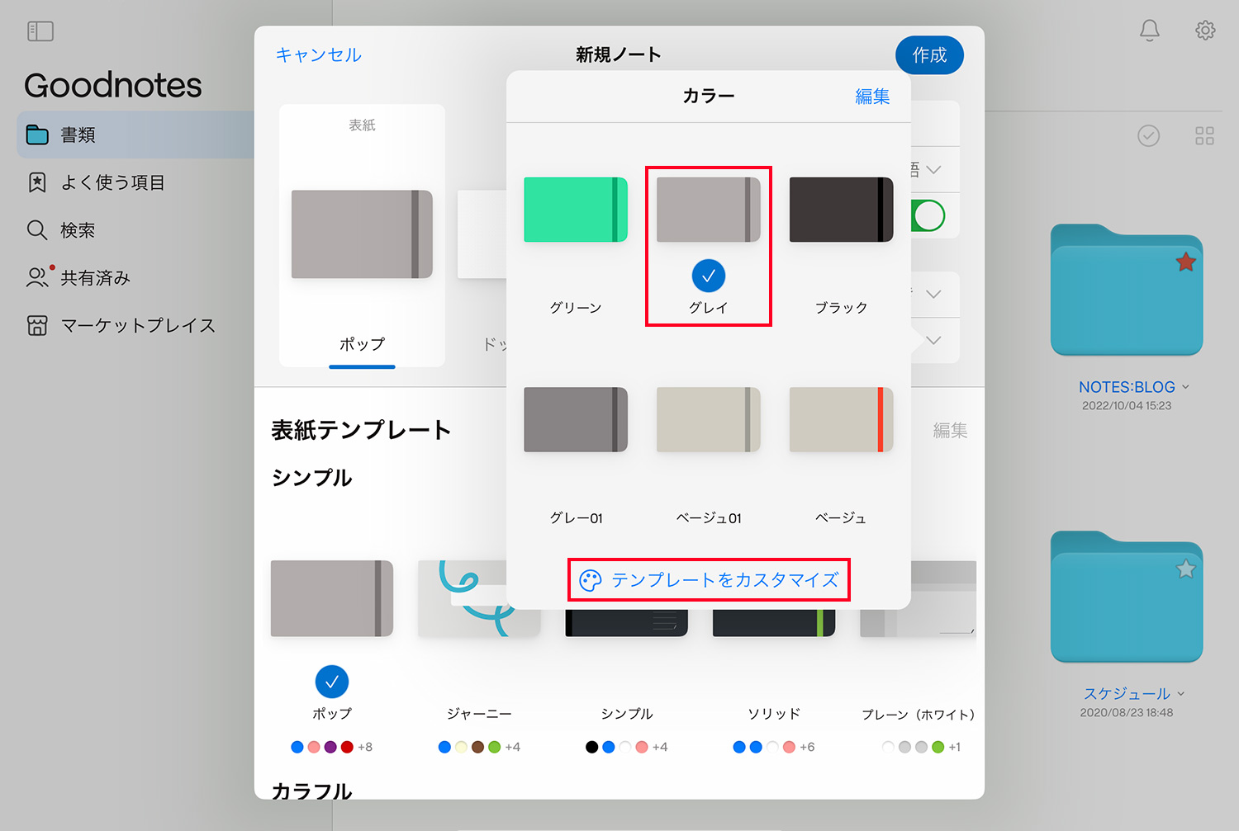Click ソリッド +6 more colors

coord(807,747)
